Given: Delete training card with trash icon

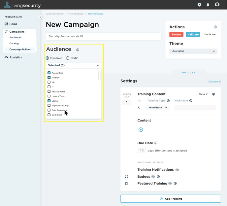Looking at the screenshot, I should pyautogui.click(x=126, y=184).
